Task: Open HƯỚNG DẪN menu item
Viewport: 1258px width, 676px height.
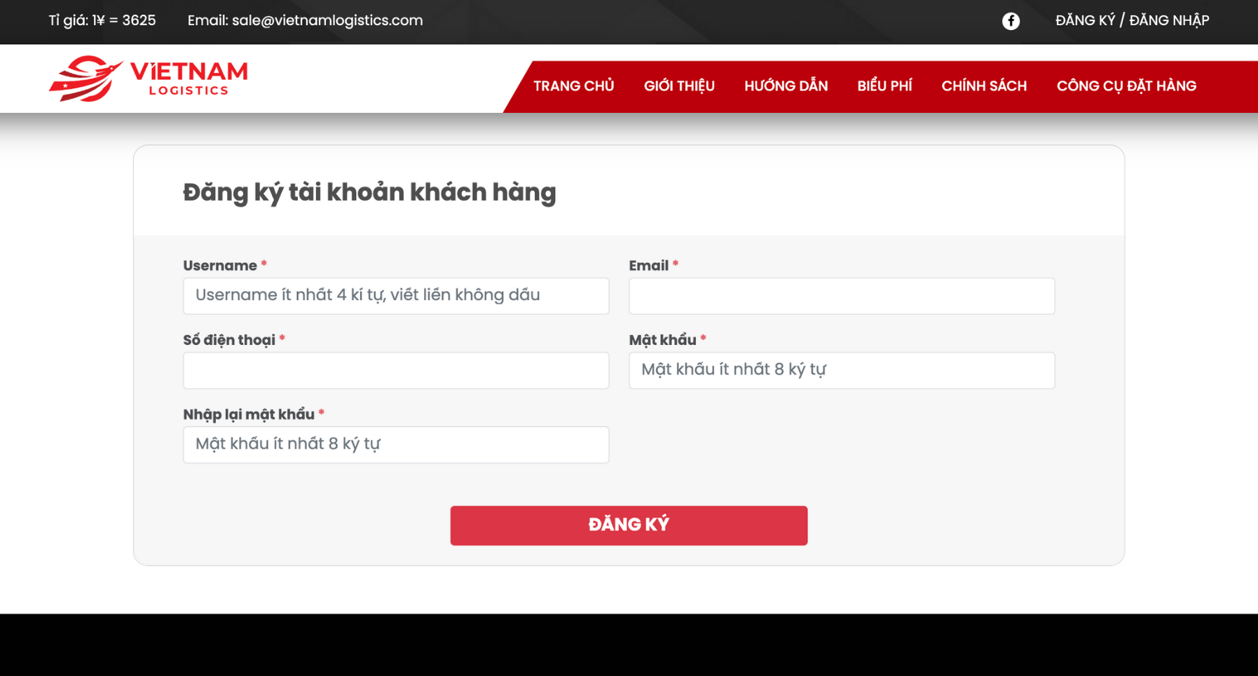Action: (786, 86)
